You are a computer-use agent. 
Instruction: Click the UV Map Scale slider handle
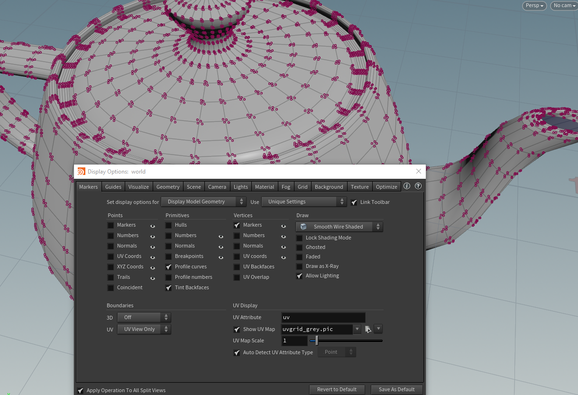(x=317, y=340)
